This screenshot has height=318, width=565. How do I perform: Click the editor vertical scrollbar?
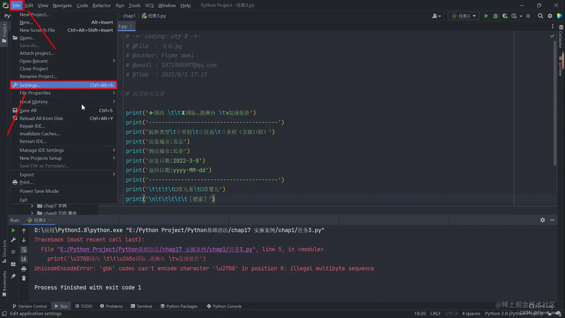[x=555, y=103]
